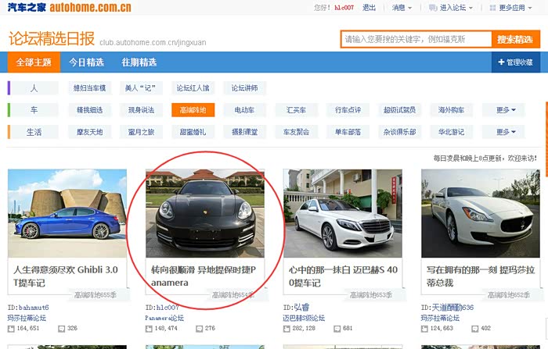The image size is (548, 349).
Task: Select the 单车部落 tag
Action: tap(348, 132)
